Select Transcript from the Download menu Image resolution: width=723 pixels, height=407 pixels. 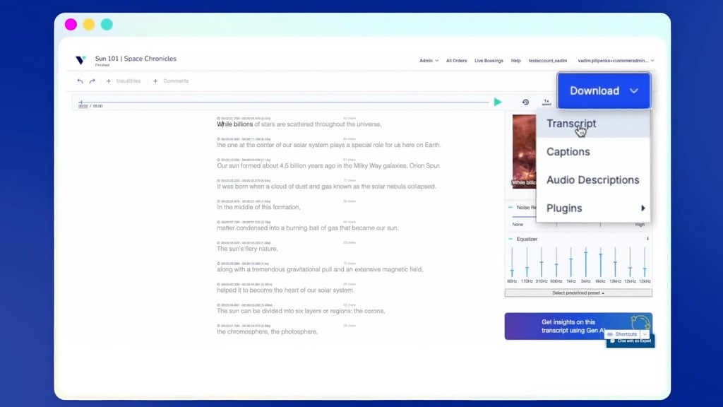pyautogui.click(x=570, y=124)
